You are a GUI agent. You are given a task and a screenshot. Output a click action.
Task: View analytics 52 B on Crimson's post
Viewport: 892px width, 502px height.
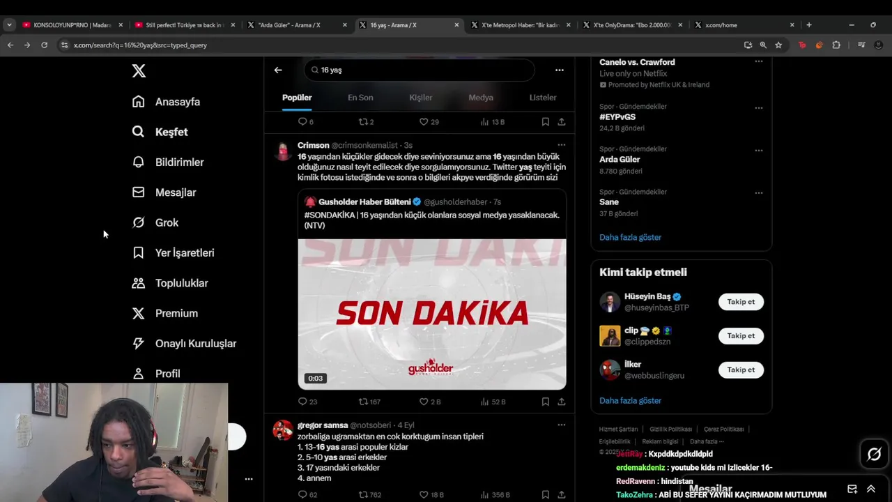pos(493,402)
